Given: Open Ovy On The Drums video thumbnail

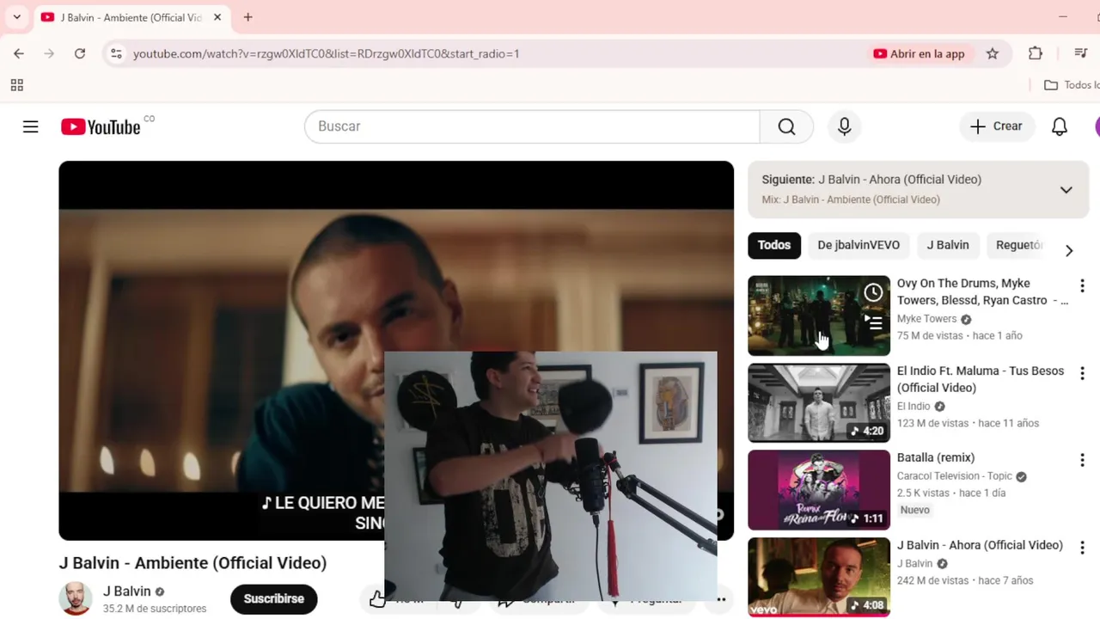Looking at the screenshot, I should coord(819,316).
